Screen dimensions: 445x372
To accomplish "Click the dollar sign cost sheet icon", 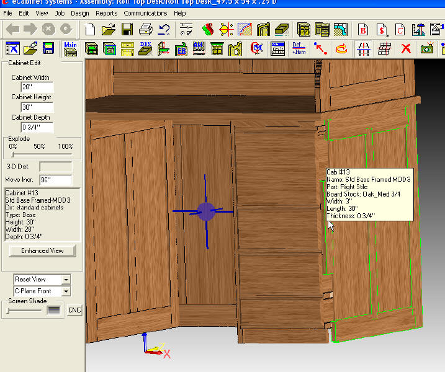I will [x=382, y=29].
